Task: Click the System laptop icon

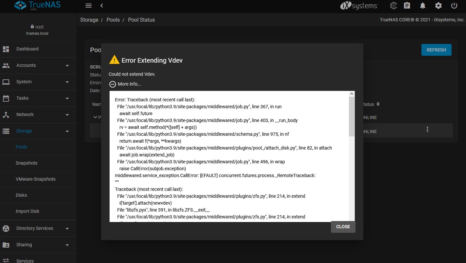Action: pos(6,82)
